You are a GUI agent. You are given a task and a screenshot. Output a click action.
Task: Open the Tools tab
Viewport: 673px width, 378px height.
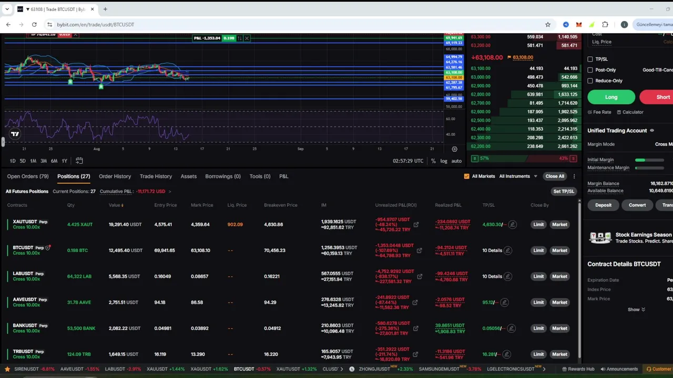click(260, 176)
